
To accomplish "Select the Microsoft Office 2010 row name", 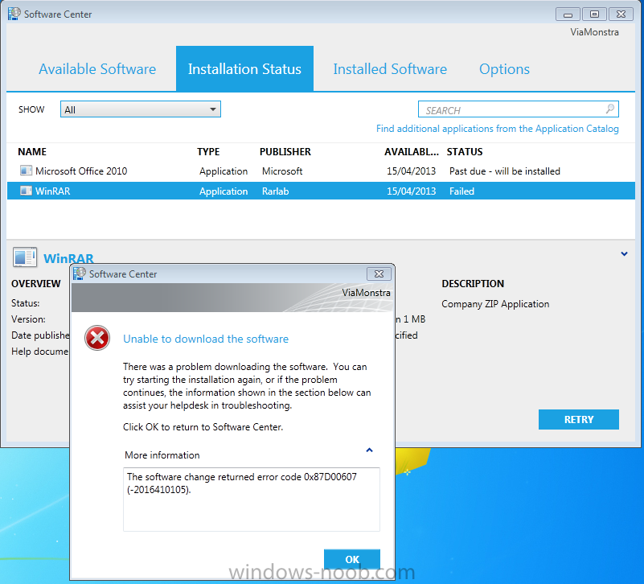I will [81, 171].
